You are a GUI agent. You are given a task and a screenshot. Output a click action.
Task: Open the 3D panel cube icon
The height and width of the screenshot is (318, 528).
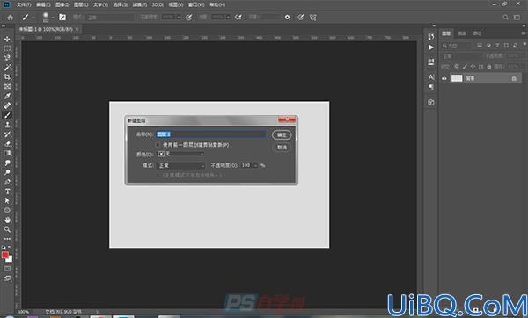click(431, 102)
